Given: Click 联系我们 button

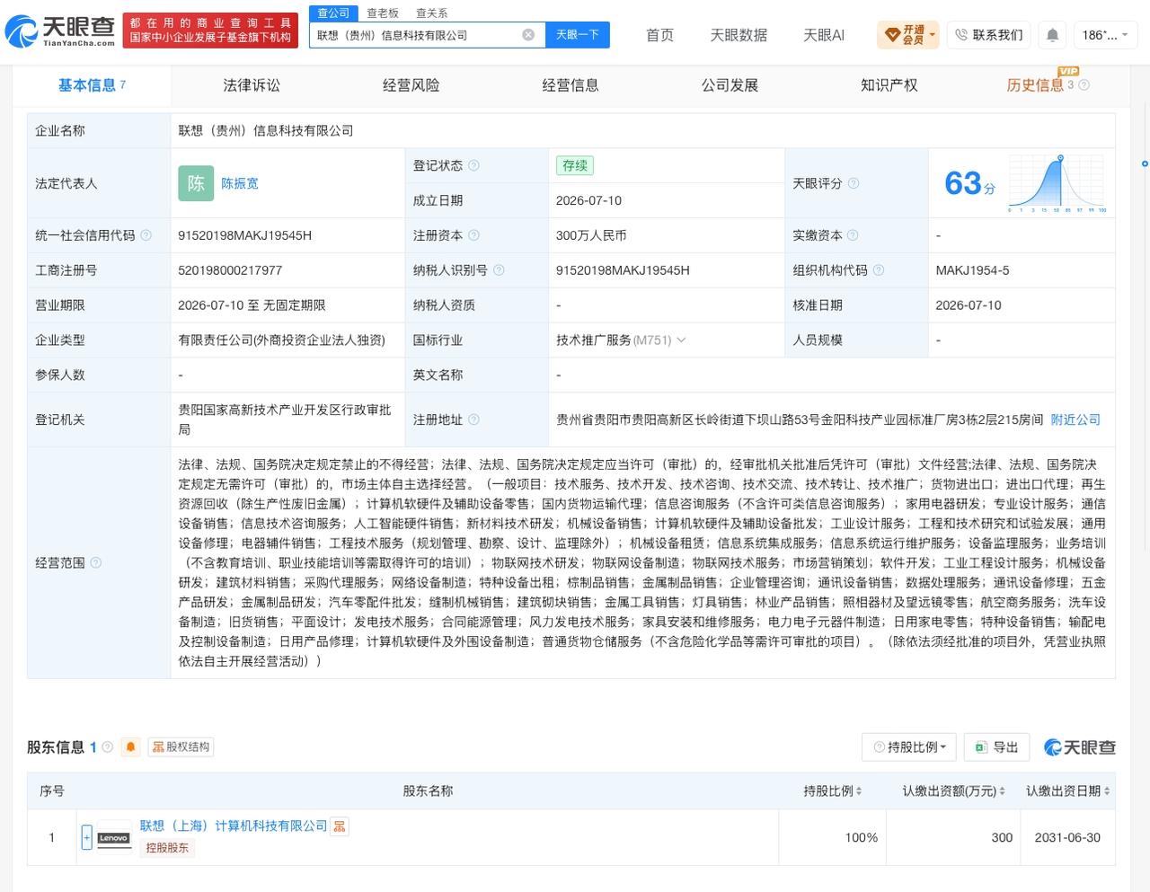Looking at the screenshot, I should point(988,35).
